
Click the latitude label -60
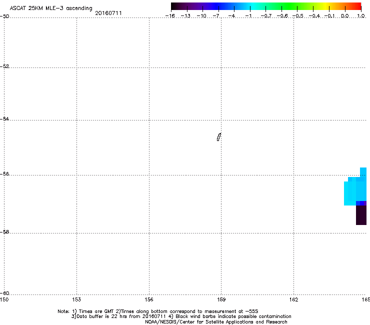[x=4, y=293]
